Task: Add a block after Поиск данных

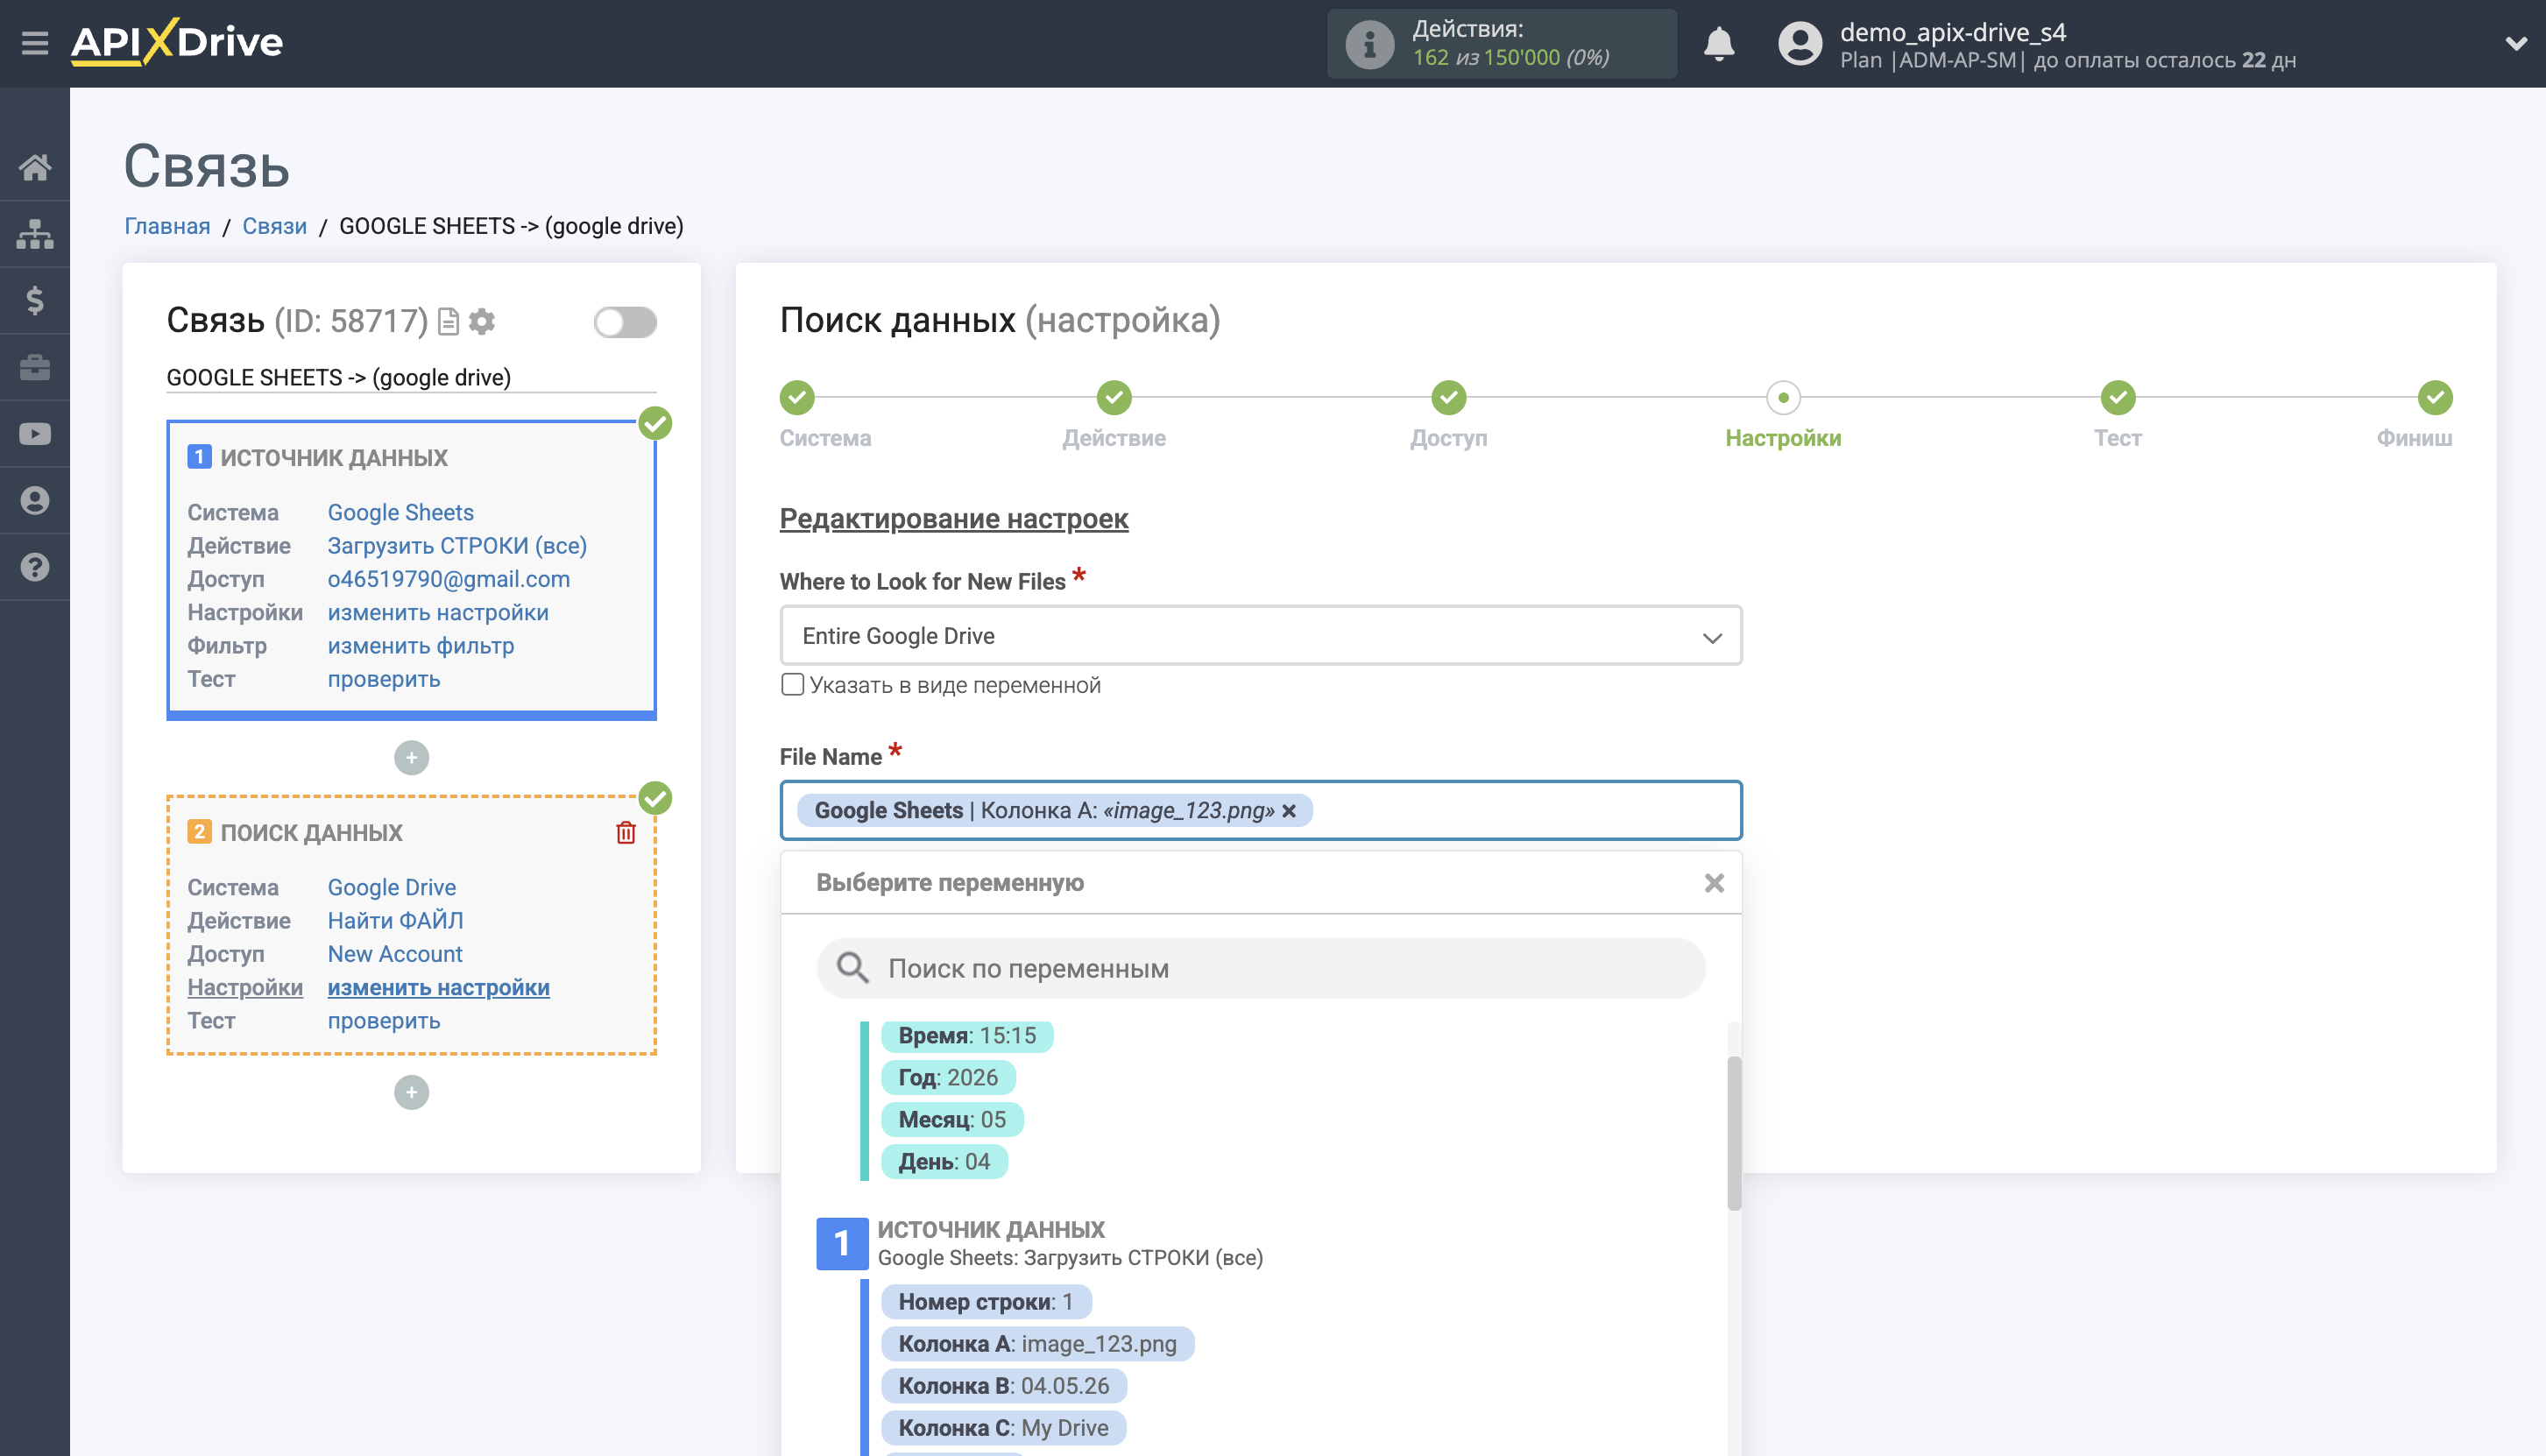Action: (411, 1092)
